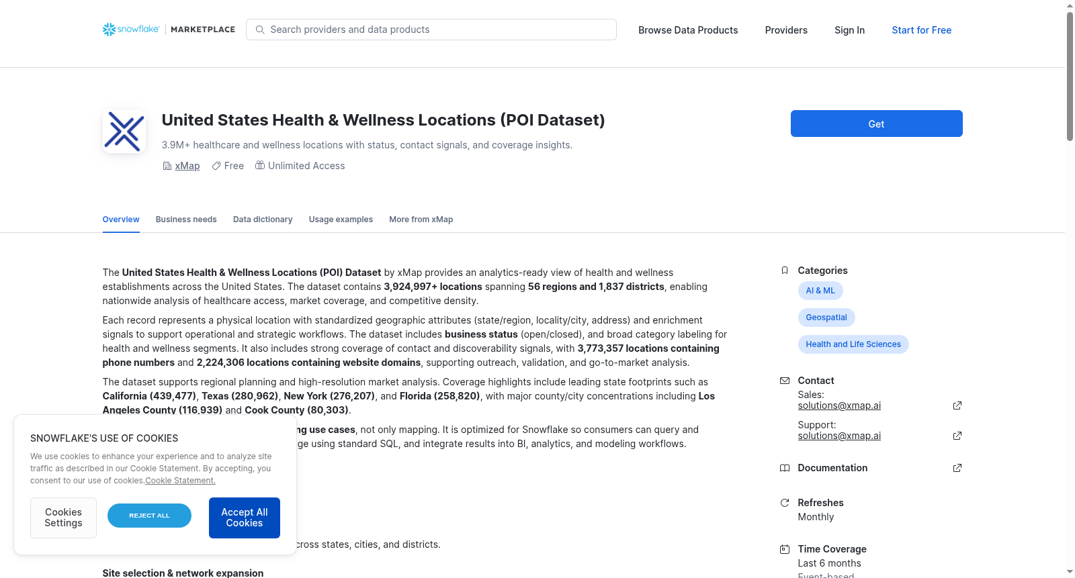Open the Providers page
The height and width of the screenshot is (578, 1075).
[x=786, y=30]
